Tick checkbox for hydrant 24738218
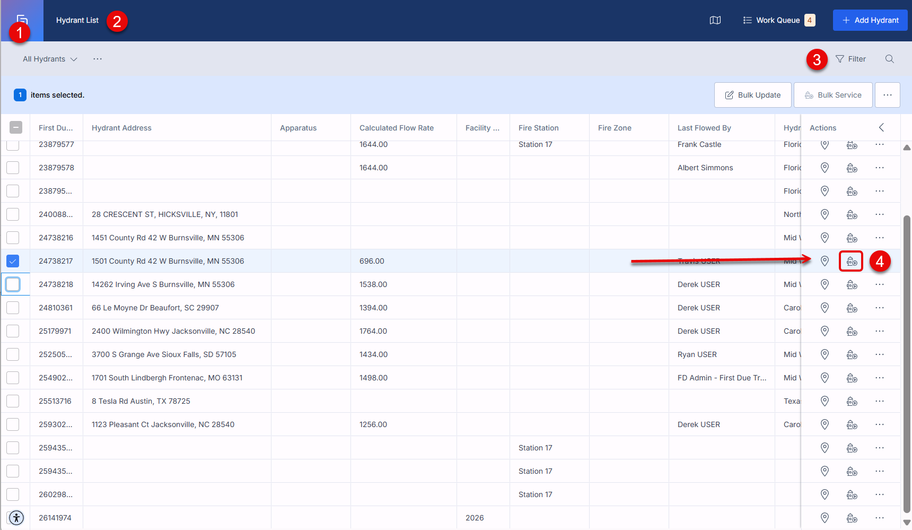This screenshot has width=912, height=530. coord(13,284)
